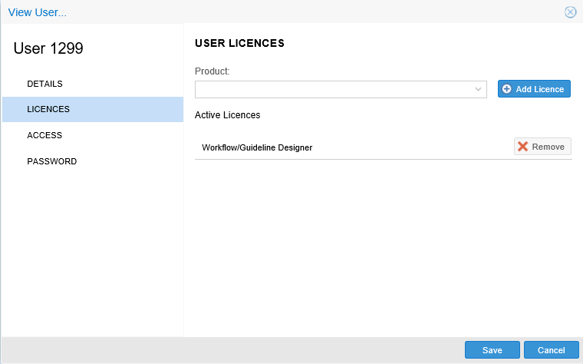
Task: Click the View User... title text
Action: coord(37,12)
